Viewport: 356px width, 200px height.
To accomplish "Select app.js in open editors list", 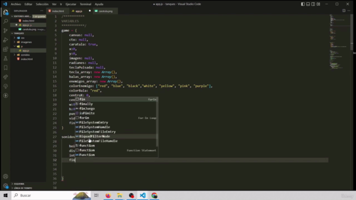I will (28, 25).
